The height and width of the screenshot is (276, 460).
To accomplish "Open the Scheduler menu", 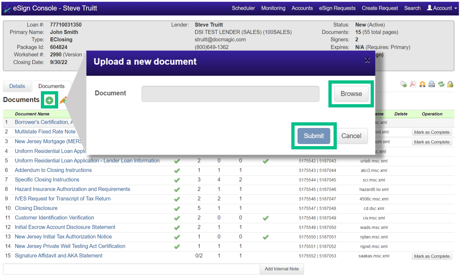I will [243, 8].
